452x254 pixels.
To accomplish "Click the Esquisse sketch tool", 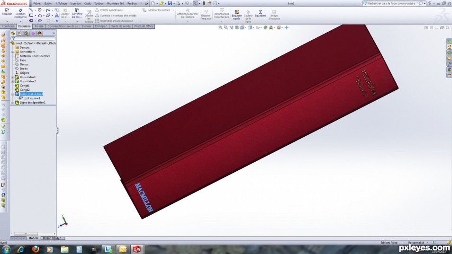I will (7, 12).
